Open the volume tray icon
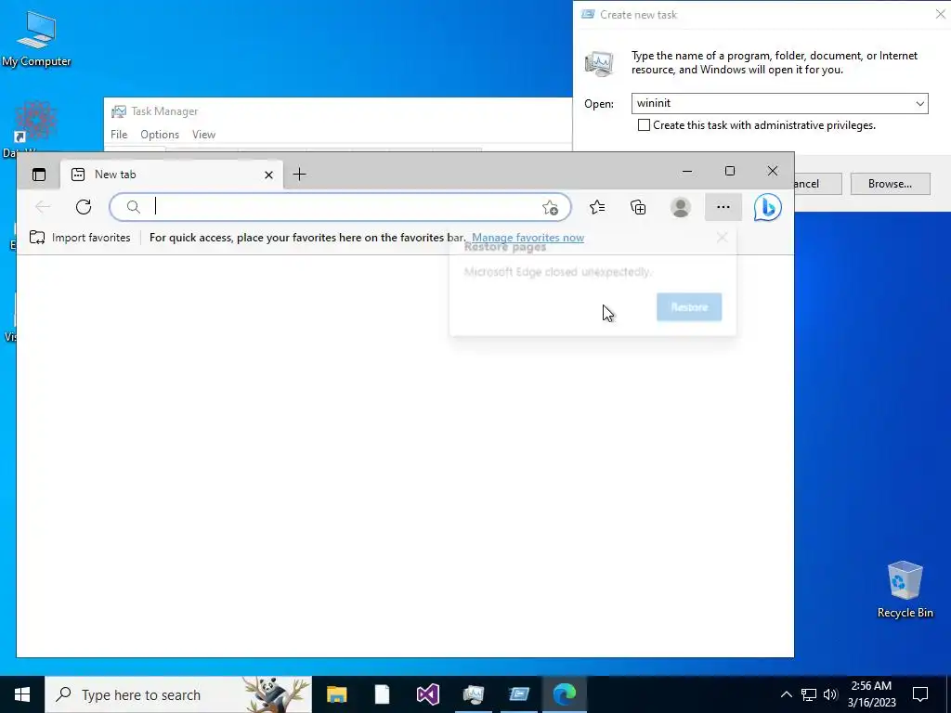 tap(830, 694)
